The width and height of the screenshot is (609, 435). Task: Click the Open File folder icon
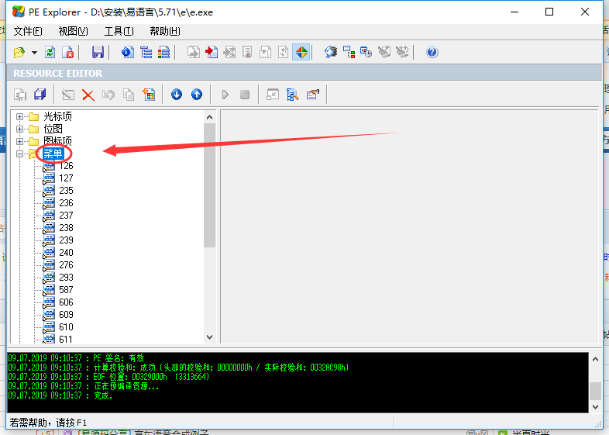coord(19,53)
